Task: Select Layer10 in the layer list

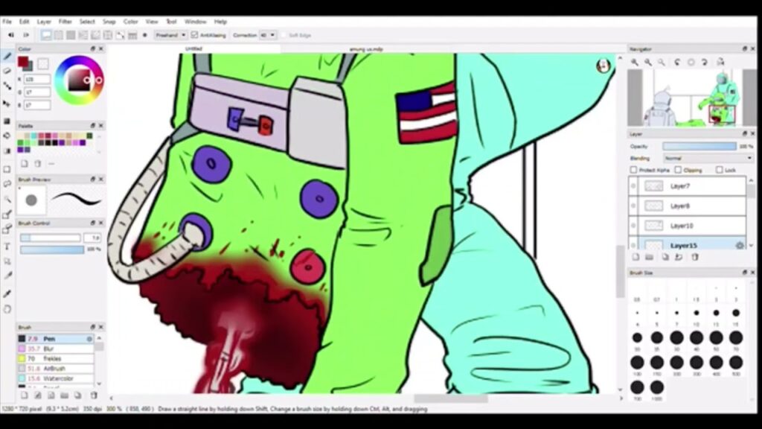Action: click(x=687, y=226)
